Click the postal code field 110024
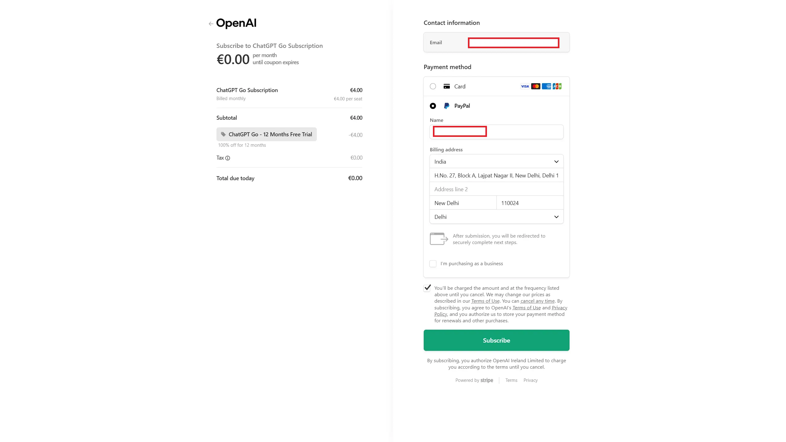This screenshot has width=786, height=442. (x=530, y=203)
